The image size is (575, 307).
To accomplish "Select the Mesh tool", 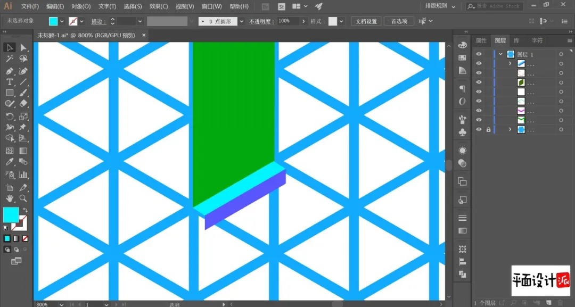I will (x=10, y=151).
